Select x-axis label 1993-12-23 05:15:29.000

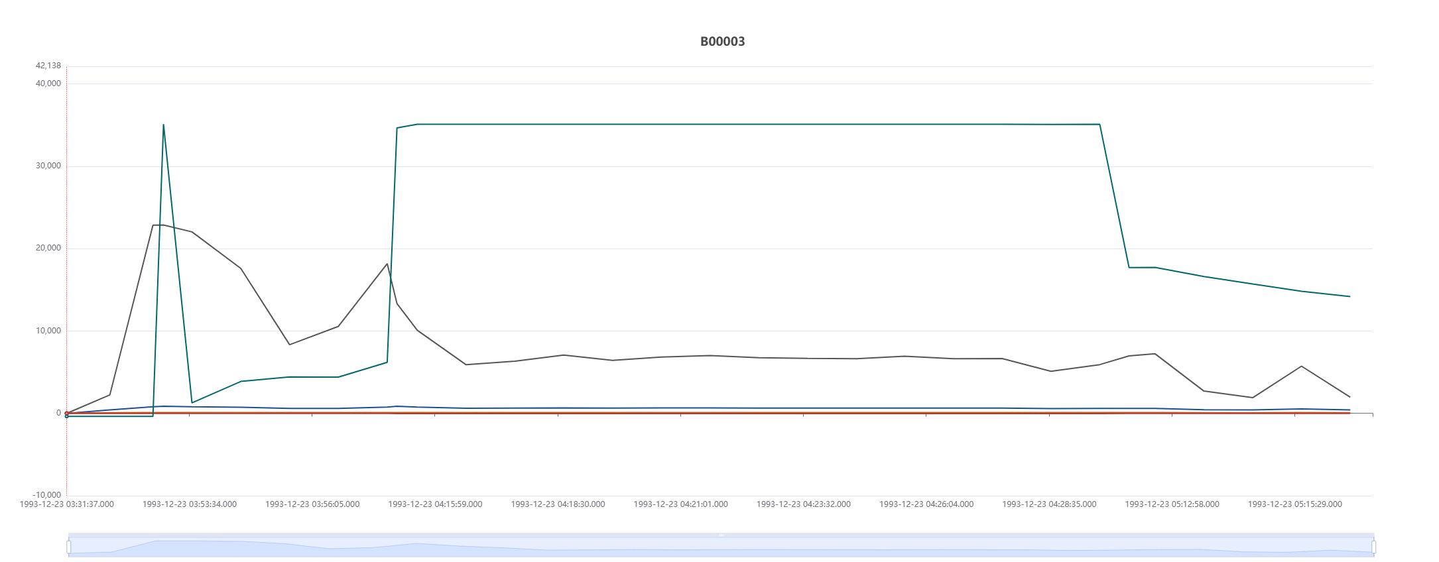tap(1294, 504)
